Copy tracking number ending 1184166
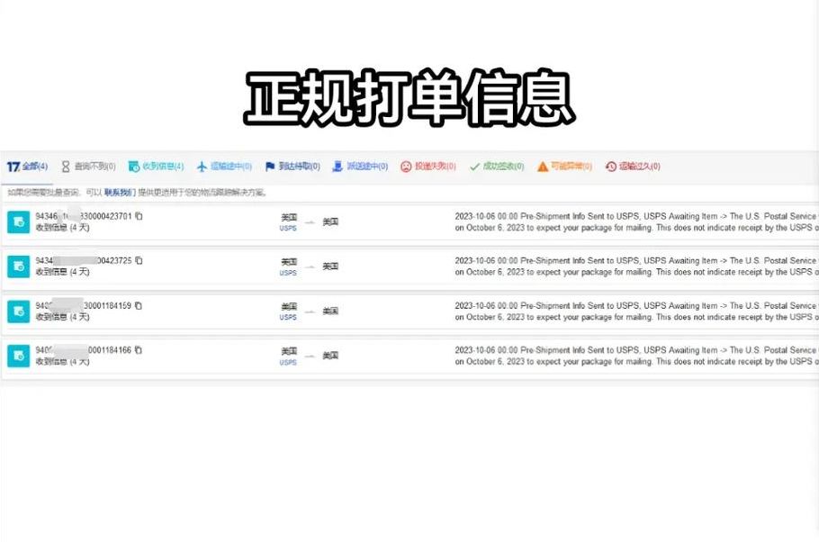 tap(138, 349)
